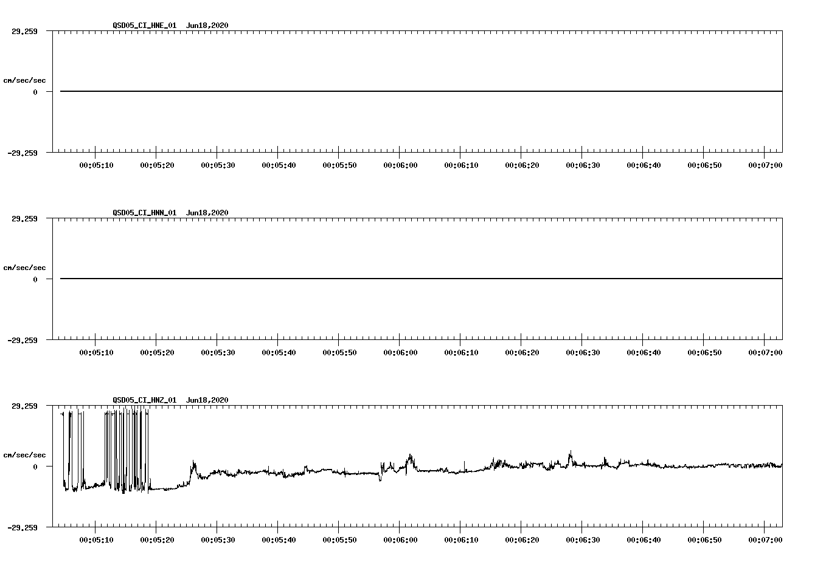Click the 00:06:30 time label on HNZ plot
The image size is (826, 562).
tap(583, 540)
